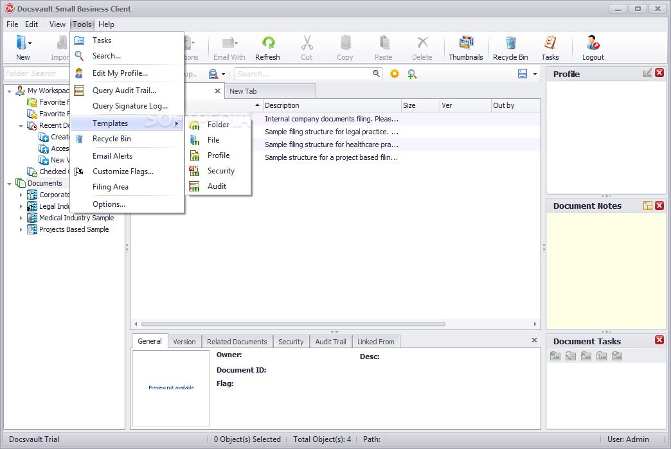This screenshot has height=449, width=671.
Task: Click the Folder Search input field
Action: coord(37,73)
